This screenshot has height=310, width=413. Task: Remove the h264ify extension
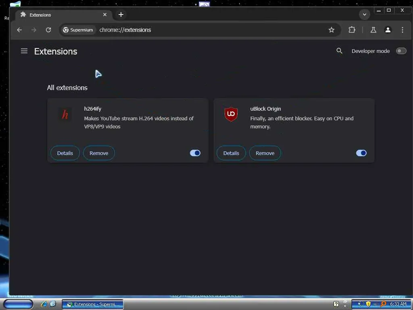pyautogui.click(x=99, y=153)
